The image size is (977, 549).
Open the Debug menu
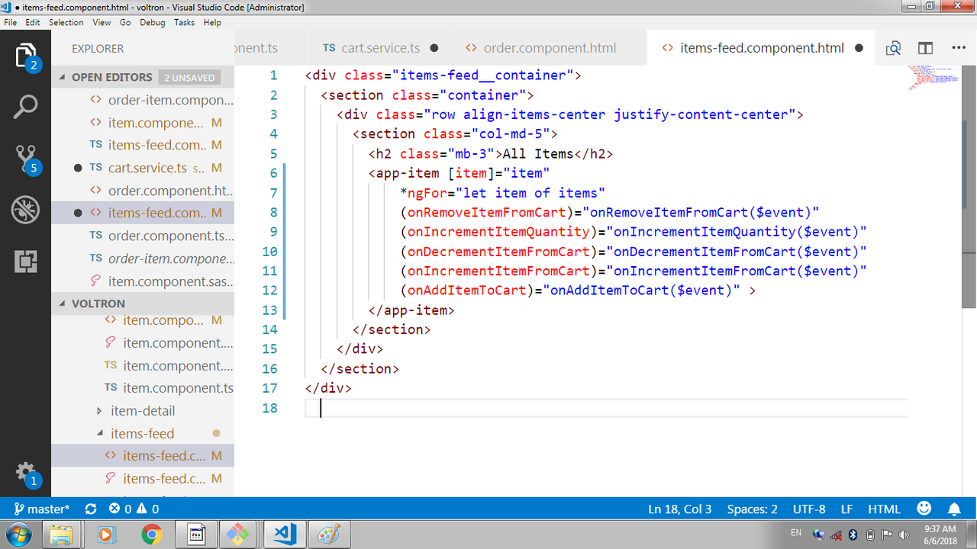point(152,23)
